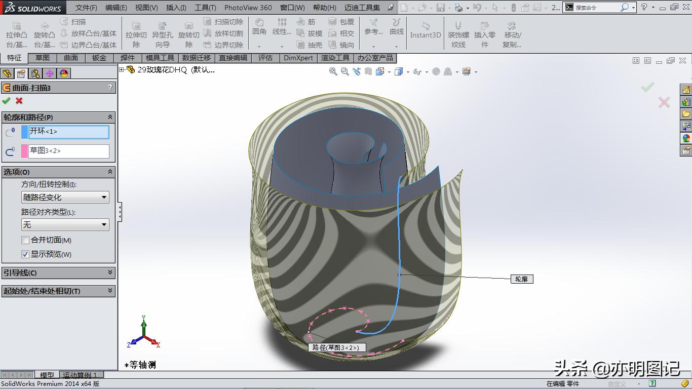Cancel the surface sweep with the red X
Screen dimensions: 692x389
pos(19,100)
